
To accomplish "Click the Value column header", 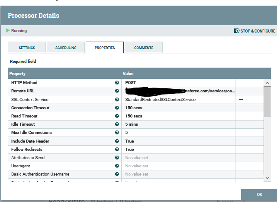I will [128, 73].
